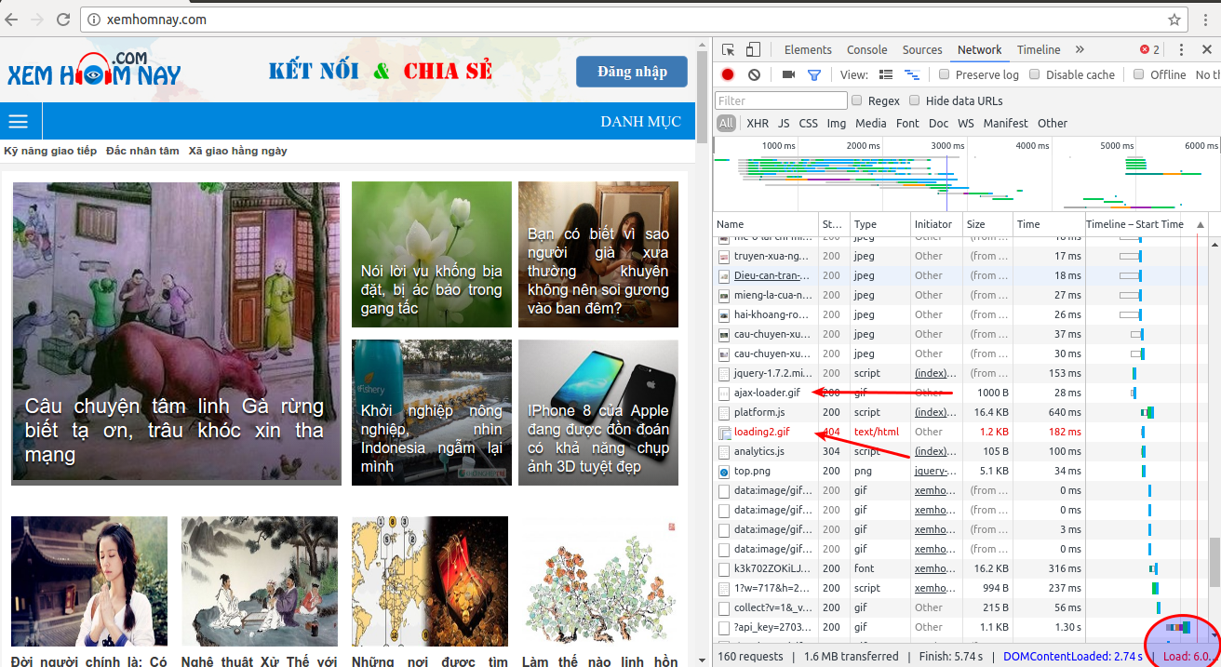The image size is (1221, 667).
Task: Select the ajax-loader.gif request
Action: pos(767,393)
